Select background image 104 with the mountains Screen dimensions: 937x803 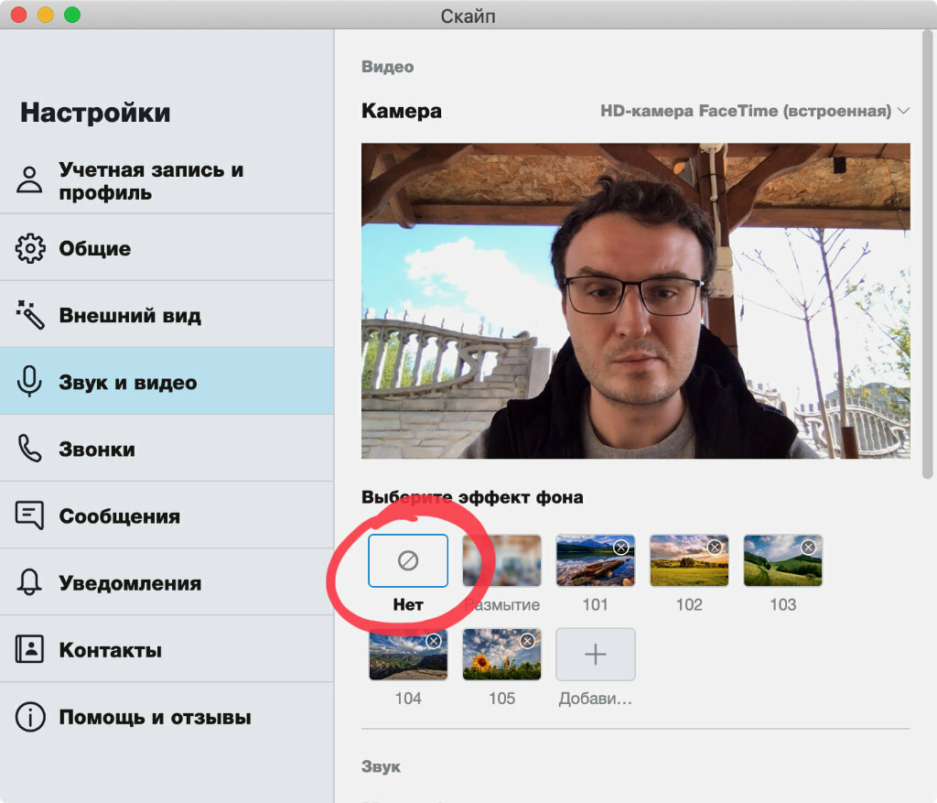(x=408, y=654)
